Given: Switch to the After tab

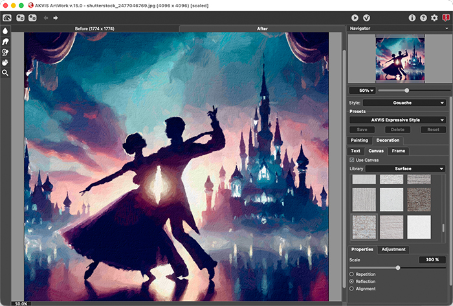Looking at the screenshot, I should tap(262, 28).
